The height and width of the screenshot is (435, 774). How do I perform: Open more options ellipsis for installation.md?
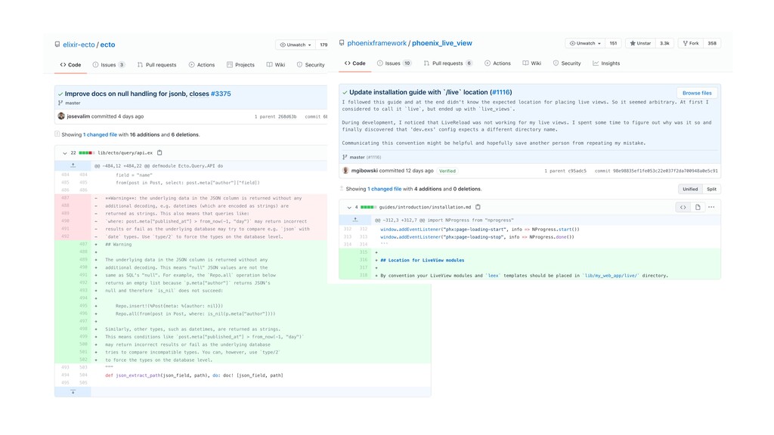coord(711,207)
